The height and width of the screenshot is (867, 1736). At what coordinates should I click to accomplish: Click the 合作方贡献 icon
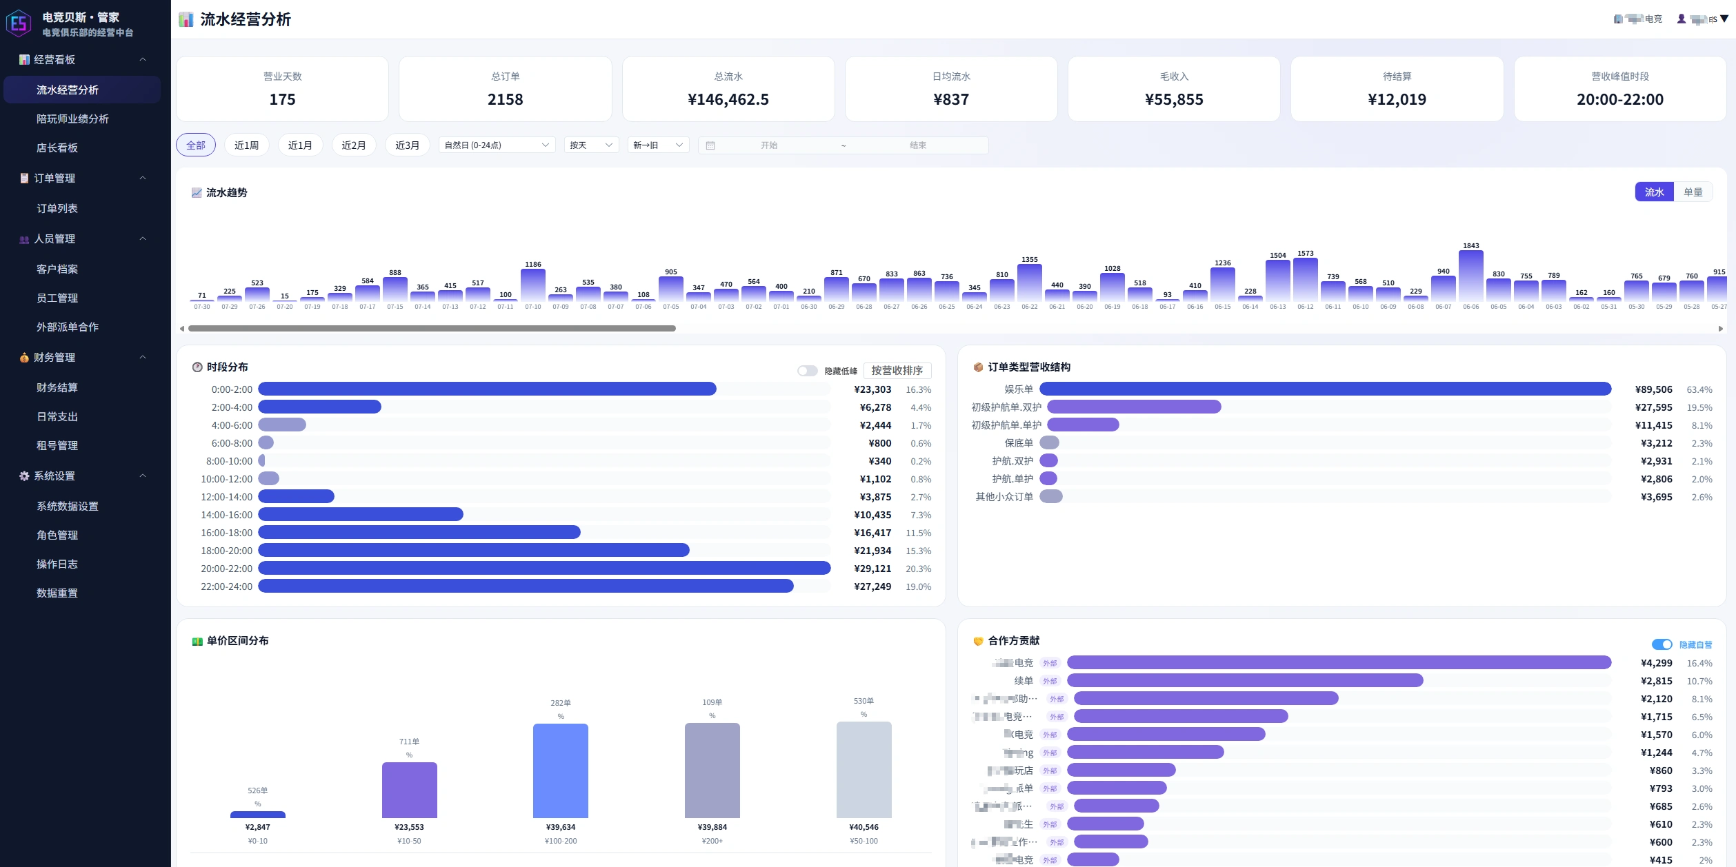coord(978,641)
